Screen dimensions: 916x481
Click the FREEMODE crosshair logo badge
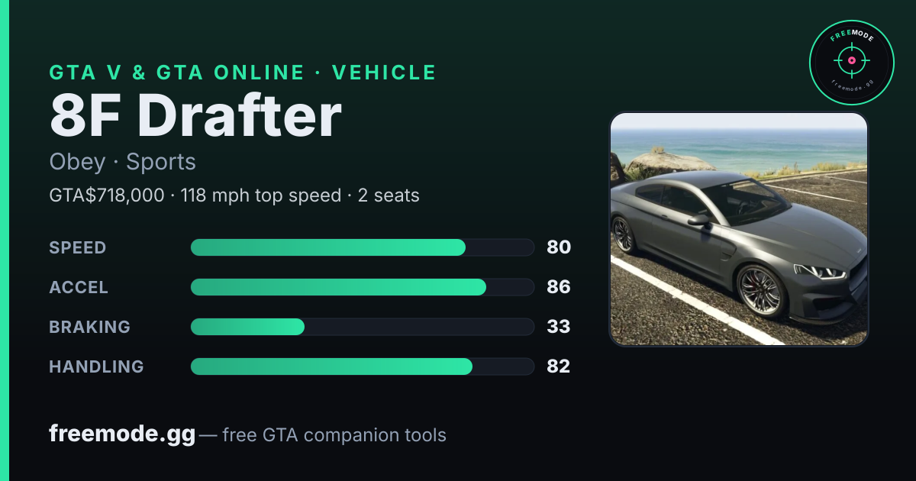[x=851, y=63]
